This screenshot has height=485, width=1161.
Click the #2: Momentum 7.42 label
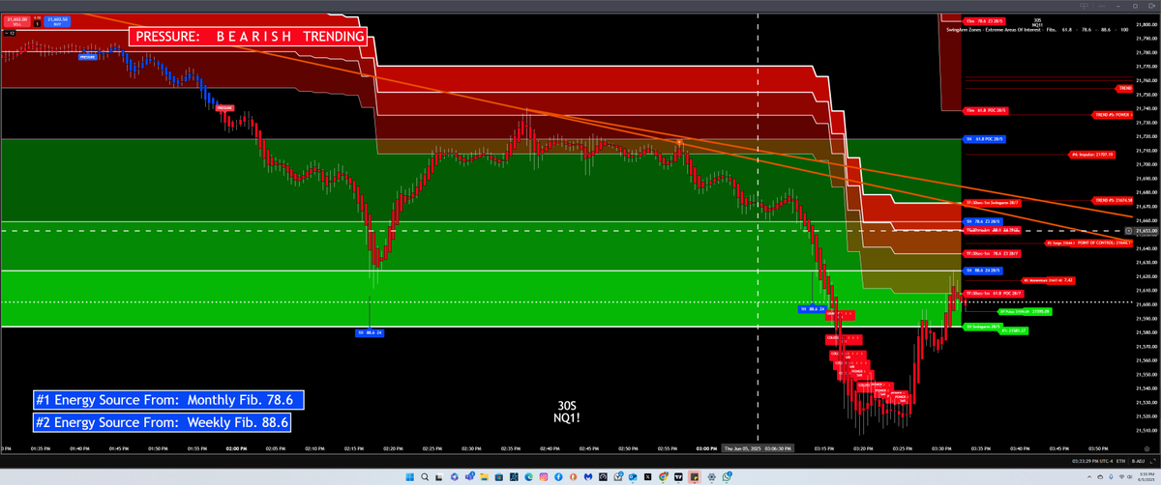pos(1048,280)
